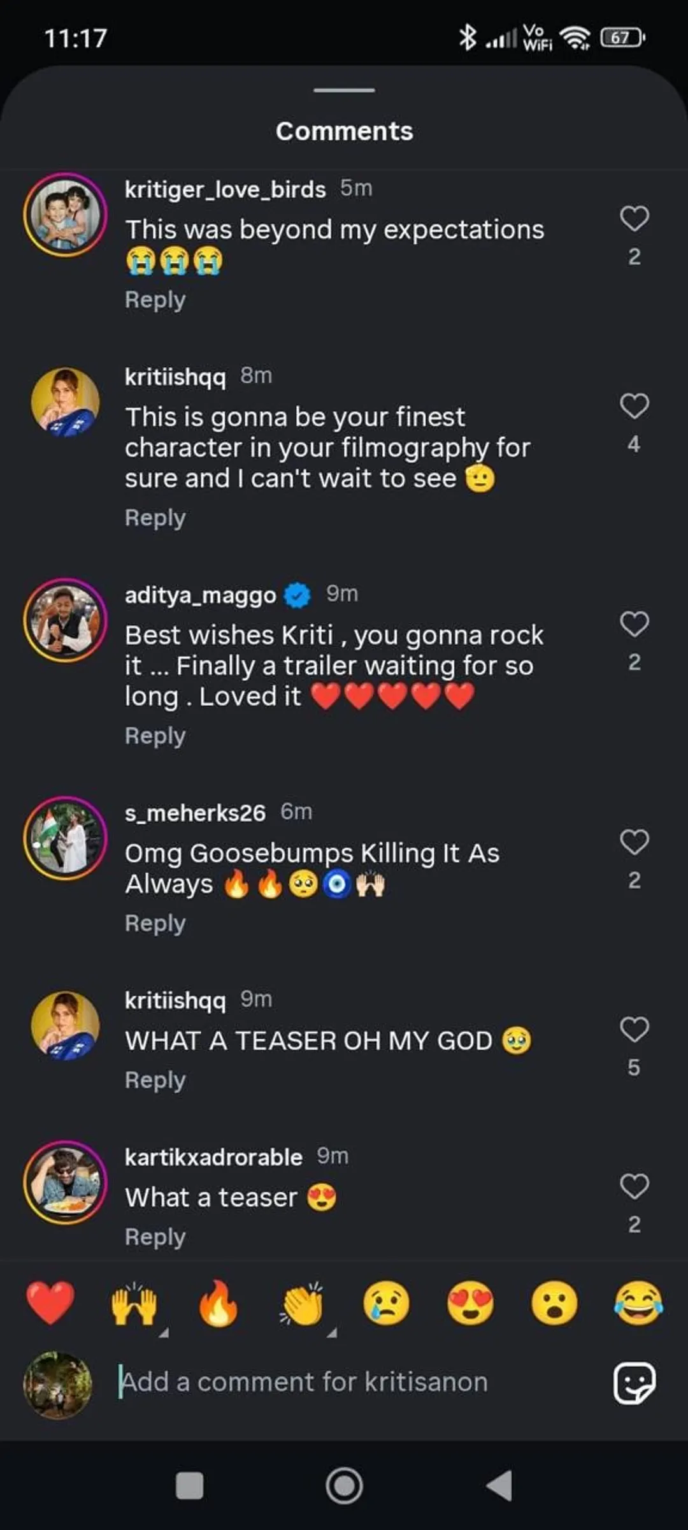Open the sticker and GIF picker
The height and width of the screenshot is (1530, 688).
pos(633,1383)
